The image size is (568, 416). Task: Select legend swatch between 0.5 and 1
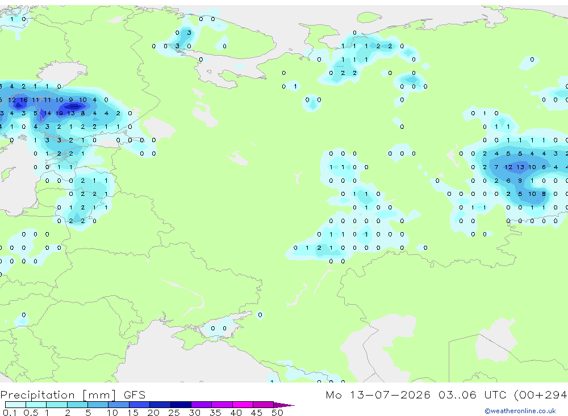(x=36, y=405)
